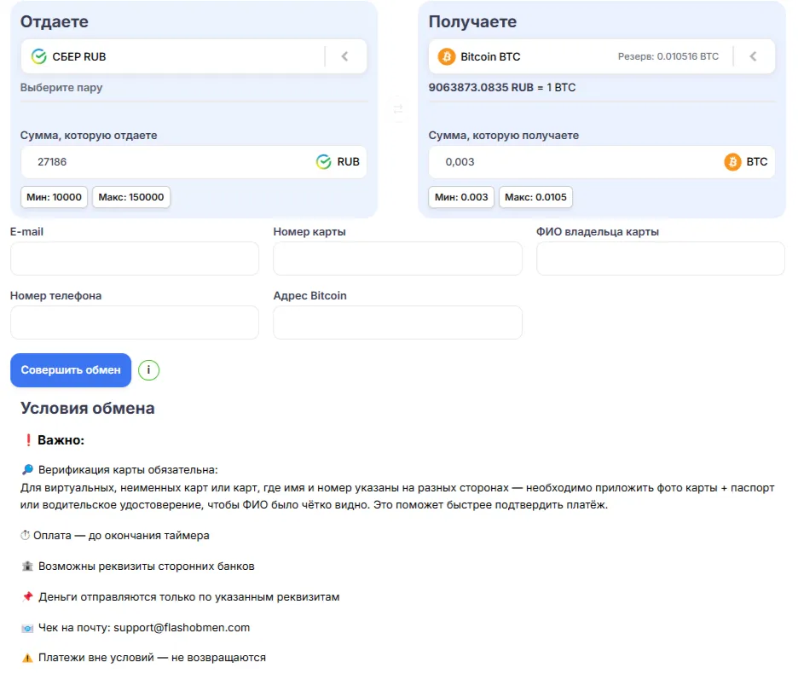Image resolution: width=798 pixels, height=674 pixels.
Task: Click the Bitcoin icon next to BTC amount
Action: click(x=732, y=162)
